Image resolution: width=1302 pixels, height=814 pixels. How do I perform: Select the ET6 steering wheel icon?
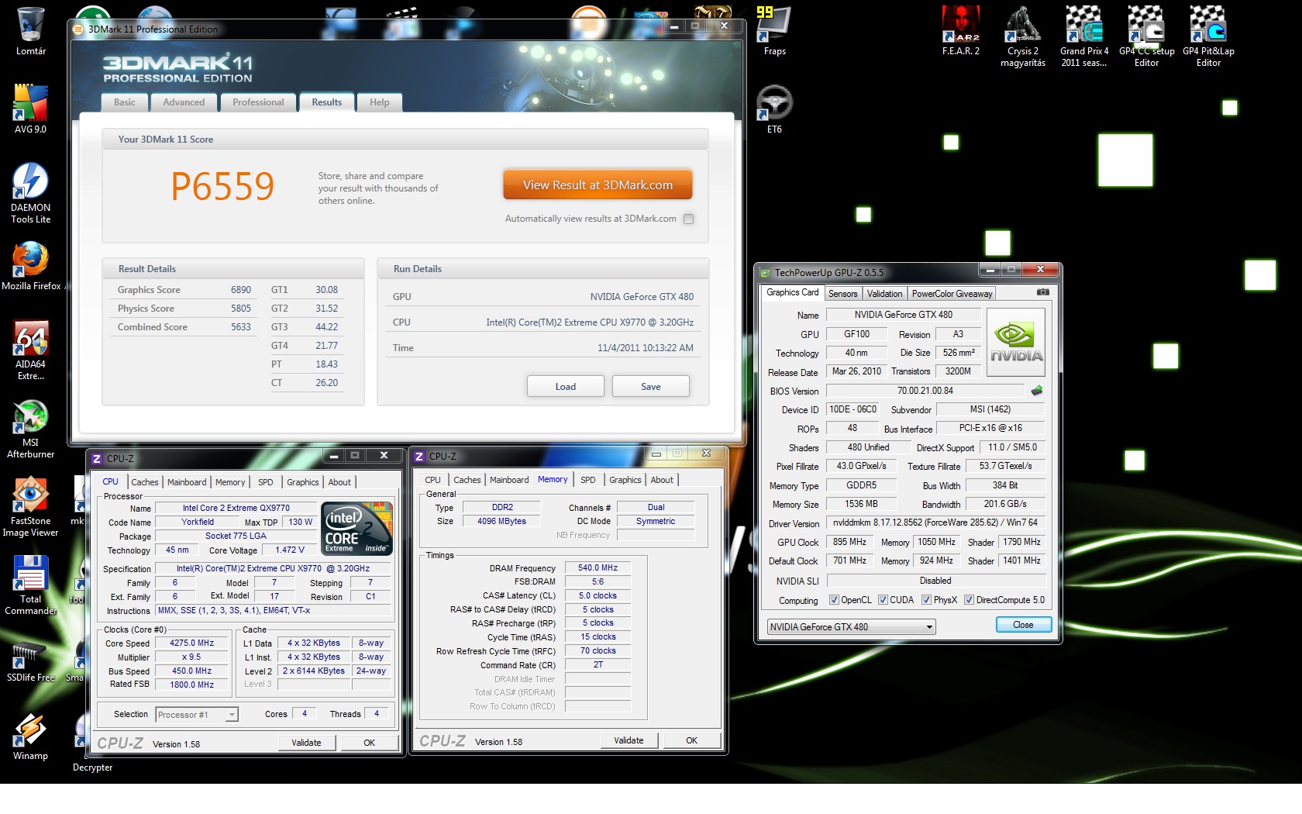point(774,109)
